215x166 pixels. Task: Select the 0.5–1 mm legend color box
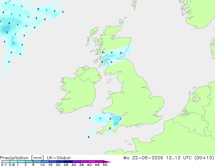14,162
